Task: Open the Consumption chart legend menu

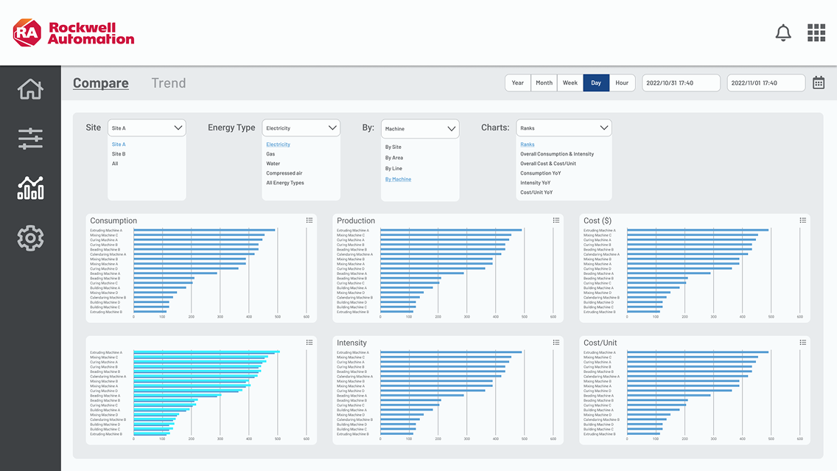Action: [309, 220]
